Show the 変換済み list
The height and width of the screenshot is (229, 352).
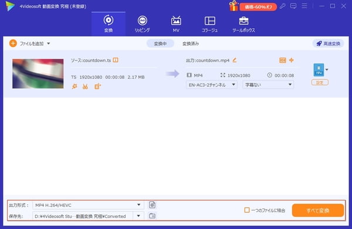pos(191,43)
